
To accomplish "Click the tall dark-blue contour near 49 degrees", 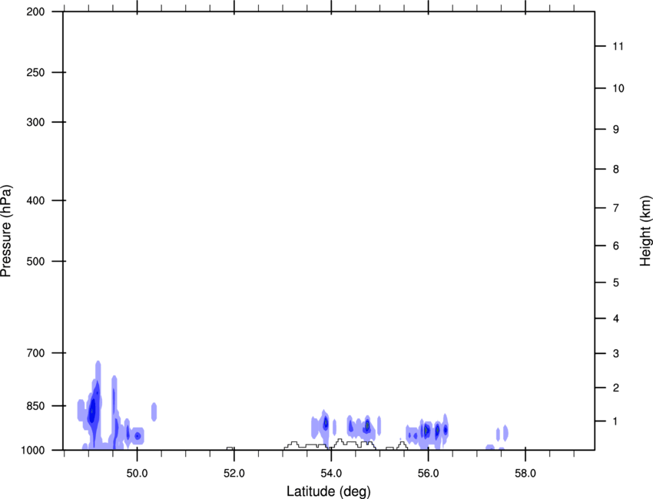I will [93, 410].
